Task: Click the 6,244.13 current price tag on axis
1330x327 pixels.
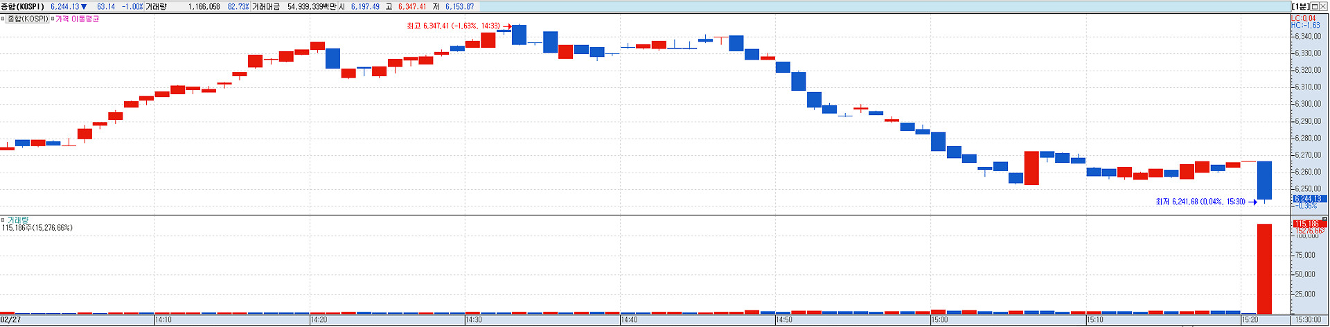Action: point(1308,199)
